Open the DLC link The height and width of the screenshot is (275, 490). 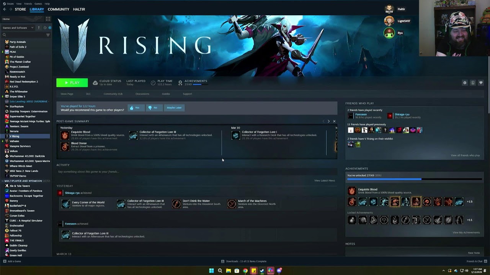pos(88,94)
